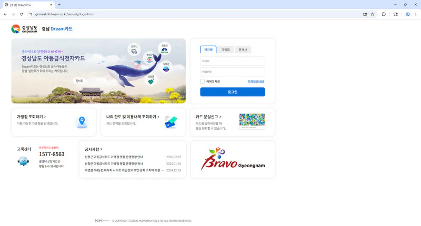The image size is (421, 226).
Task: Open 가맹점 조회하기 link
Action: (x=32, y=117)
